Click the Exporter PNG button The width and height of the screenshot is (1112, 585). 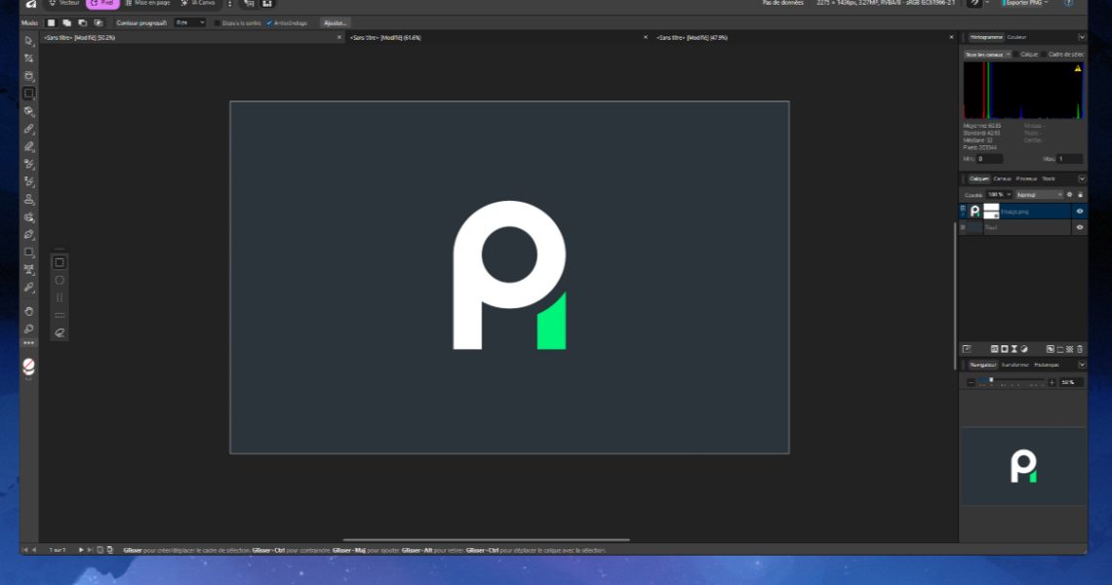[x=1027, y=3]
